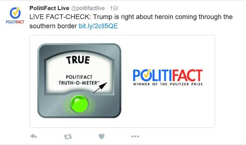The image size is (246, 145).
Task: Like the tweet with the heart icon
Action: [102, 136]
